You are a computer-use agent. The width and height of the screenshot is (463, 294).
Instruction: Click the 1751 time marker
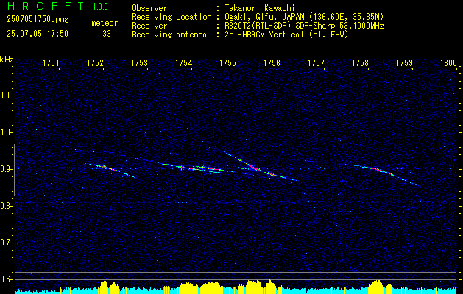click(51, 62)
